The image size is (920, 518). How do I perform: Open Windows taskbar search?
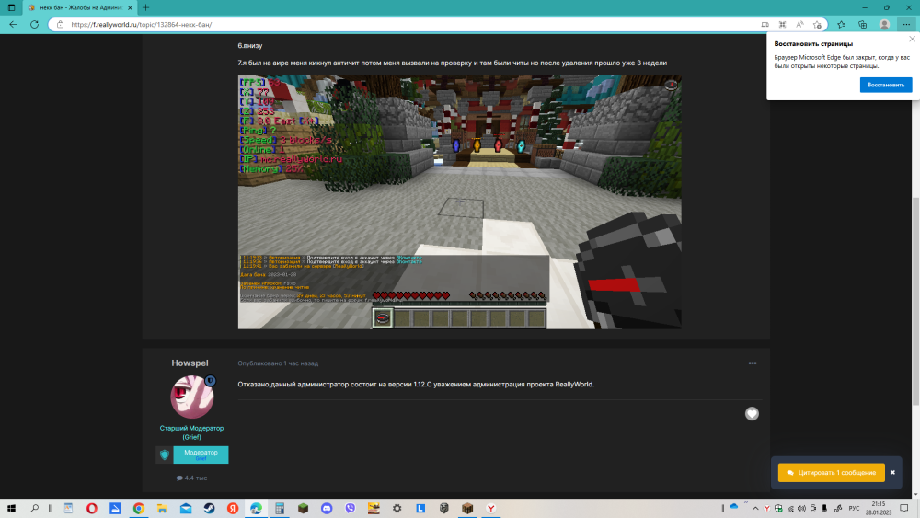[35, 509]
